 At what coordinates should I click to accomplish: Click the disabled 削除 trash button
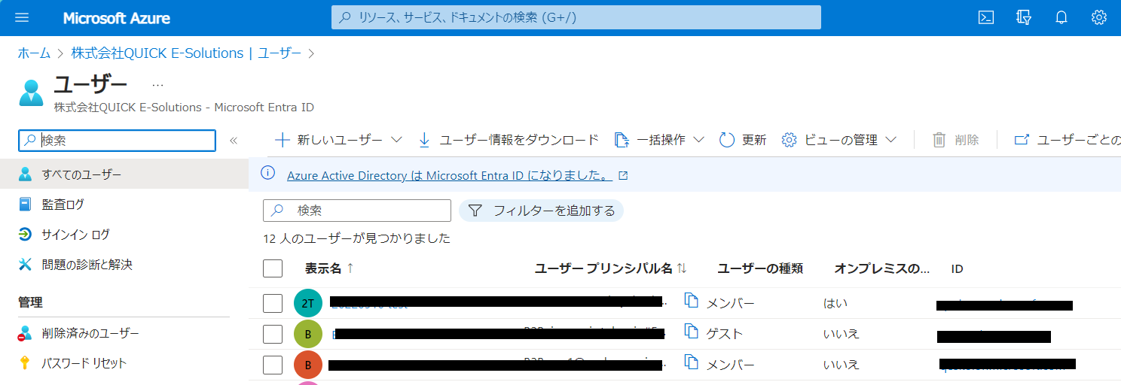click(956, 140)
